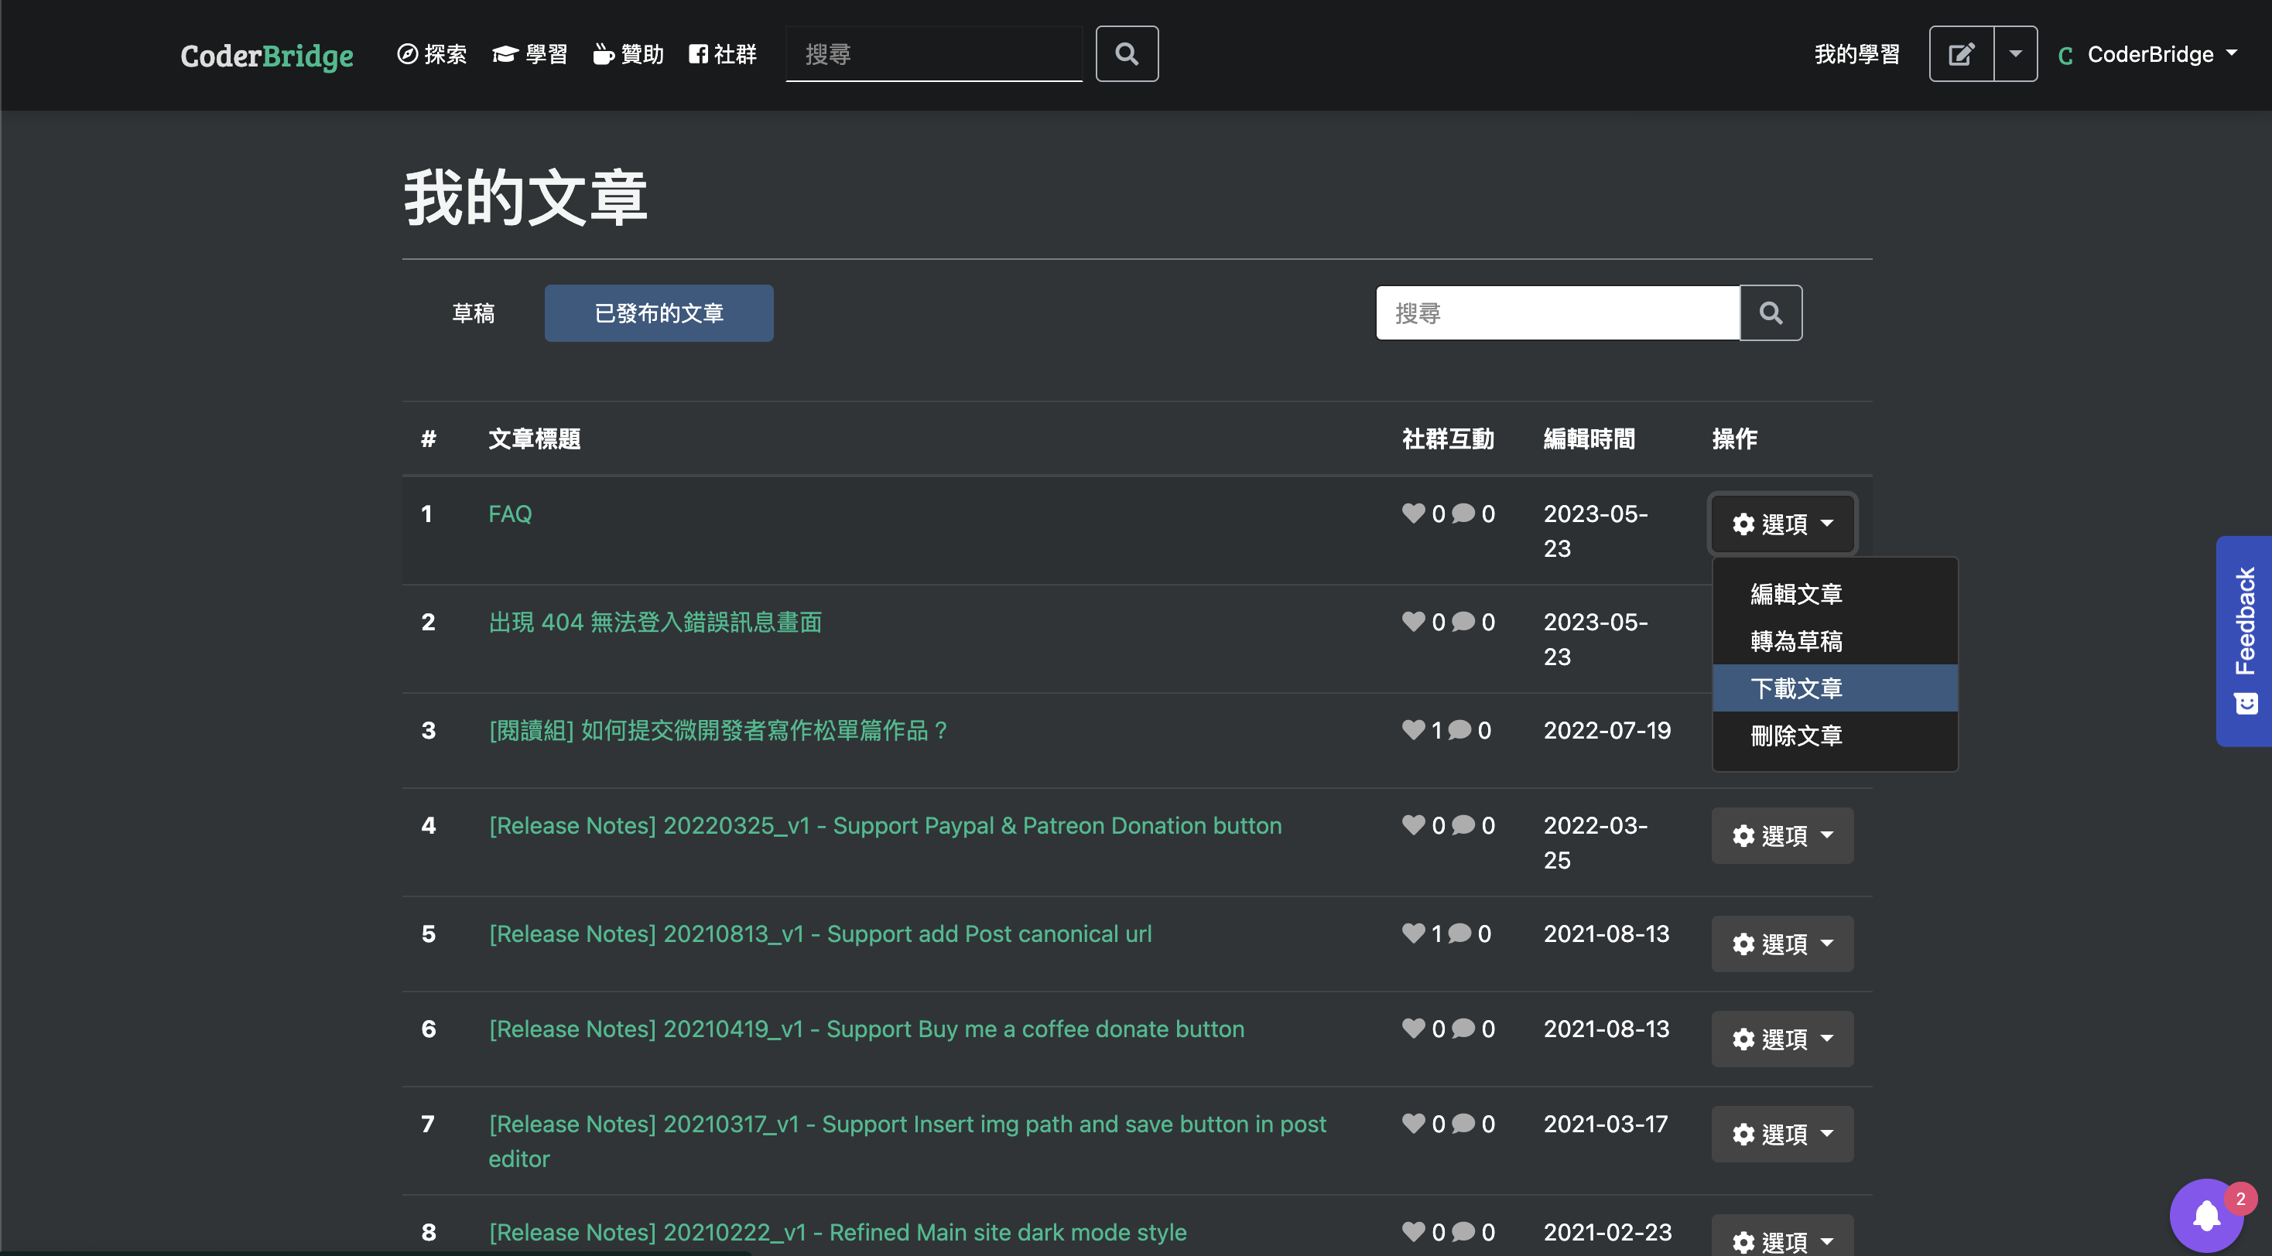Go to 我的學習 page

coord(1856,54)
